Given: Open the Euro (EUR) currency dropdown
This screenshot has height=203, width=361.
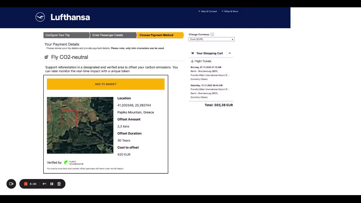Looking at the screenshot, I should click(212, 39).
